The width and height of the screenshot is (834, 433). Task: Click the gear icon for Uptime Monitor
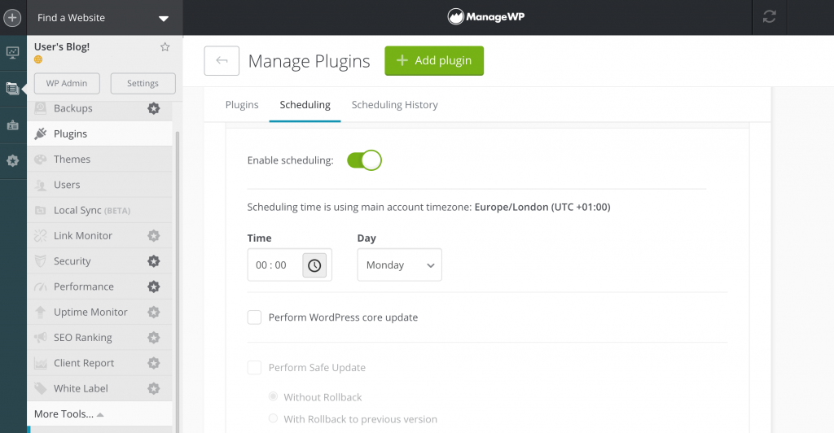[153, 312]
